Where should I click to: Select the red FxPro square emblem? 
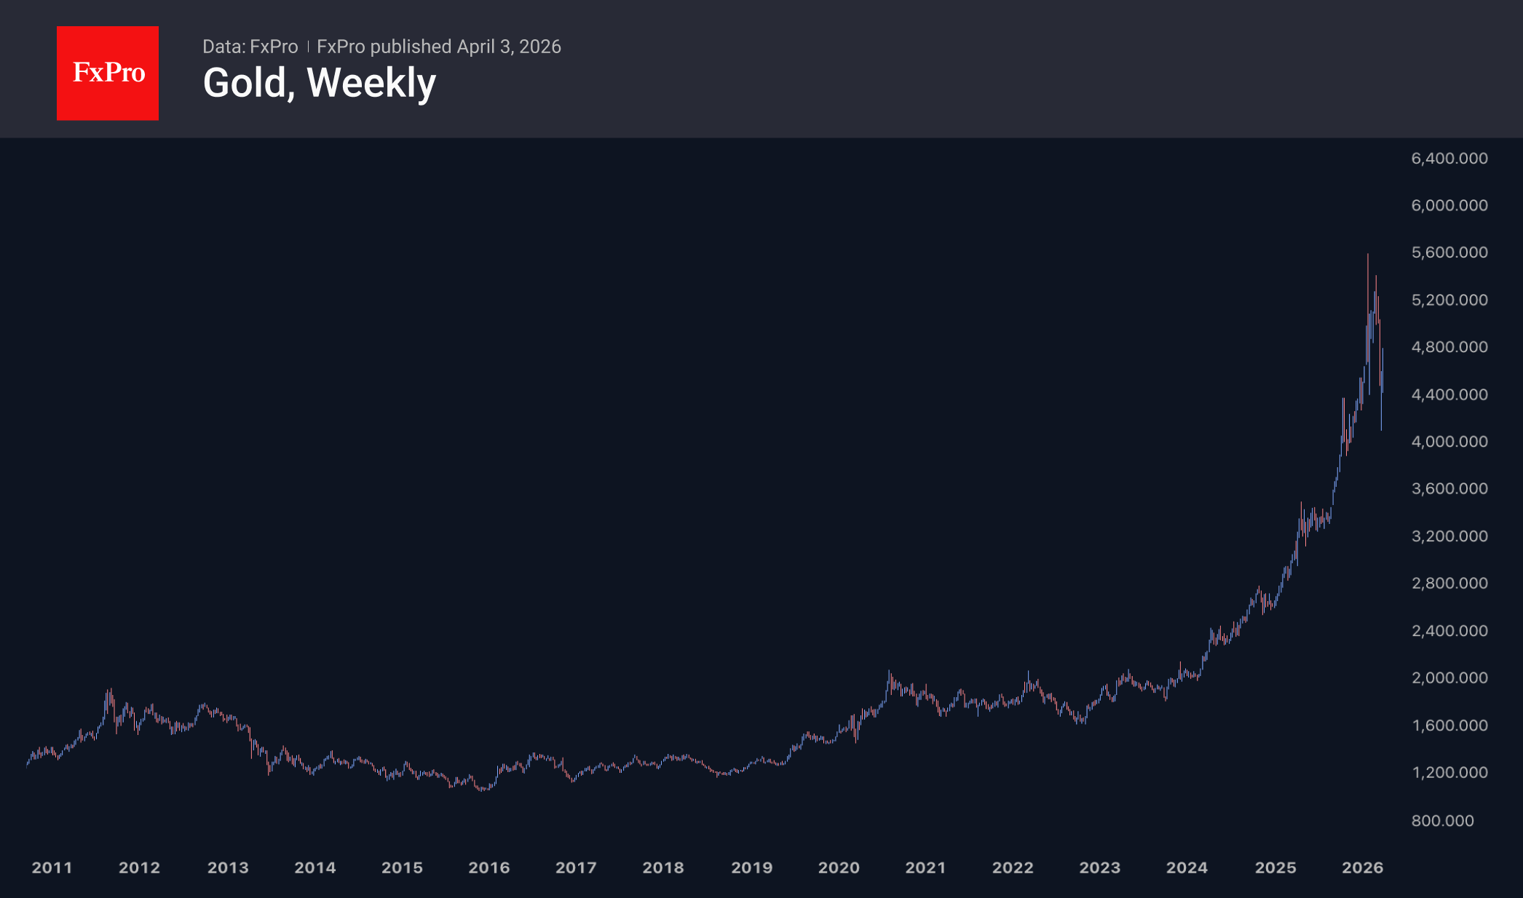click(x=108, y=72)
